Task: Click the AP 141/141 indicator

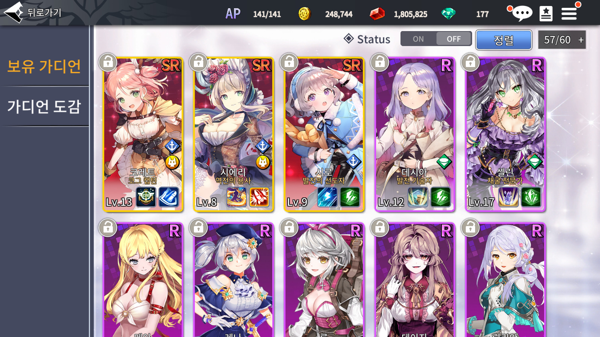Action: click(253, 14)
